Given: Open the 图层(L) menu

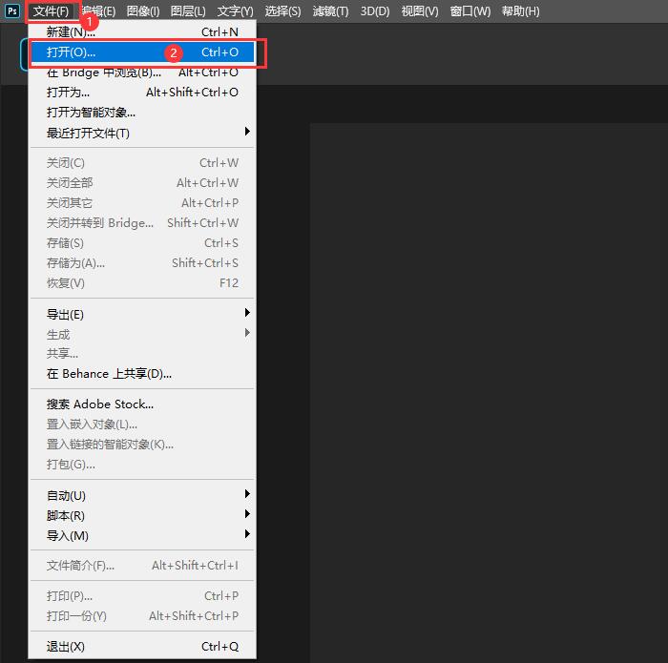Looking at the screenshot, I should point(188,11).
